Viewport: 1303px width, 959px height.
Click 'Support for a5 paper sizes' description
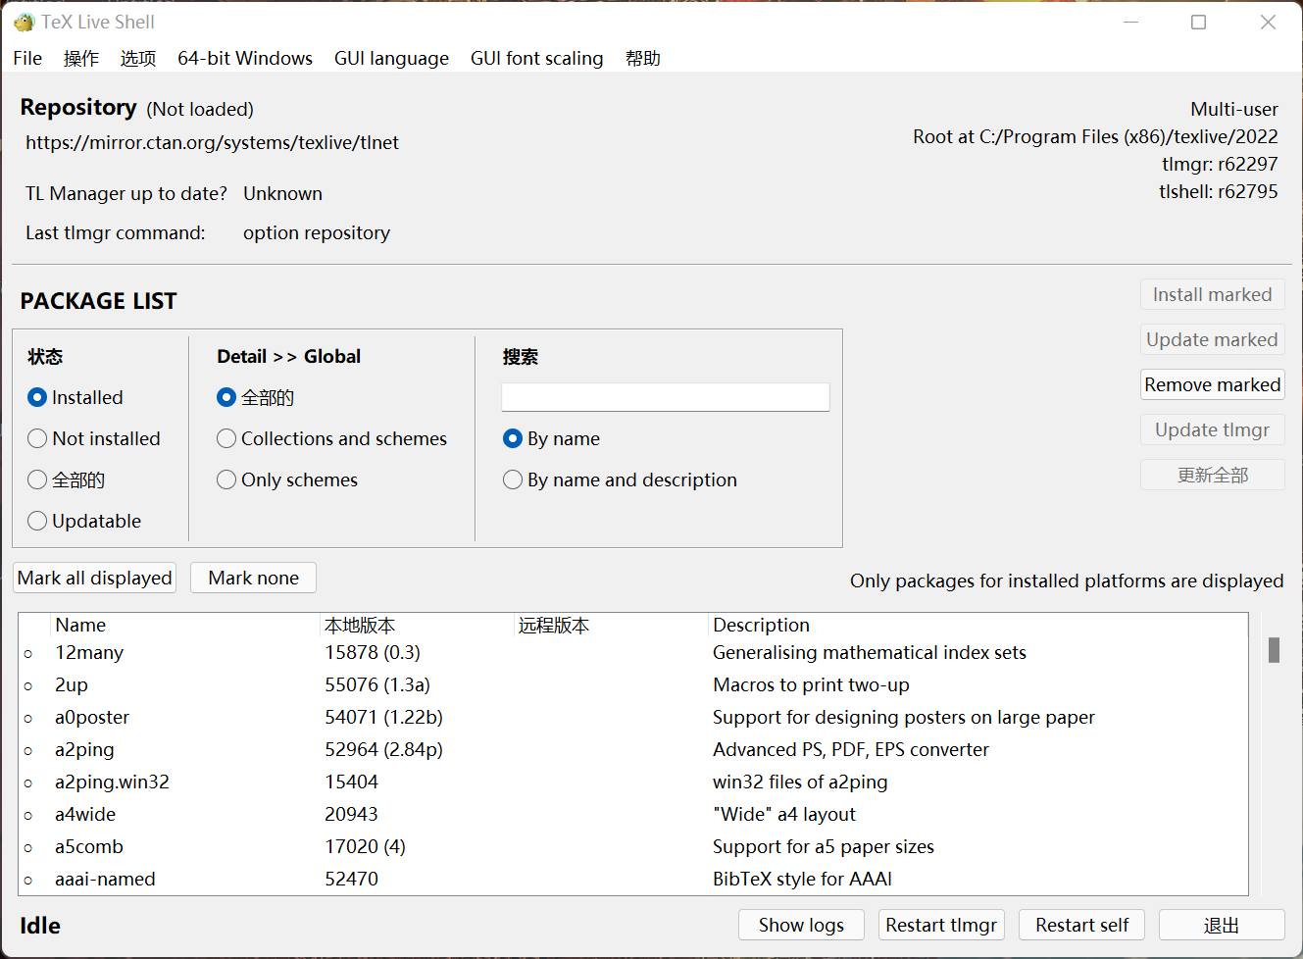click(x=824, y=846)
